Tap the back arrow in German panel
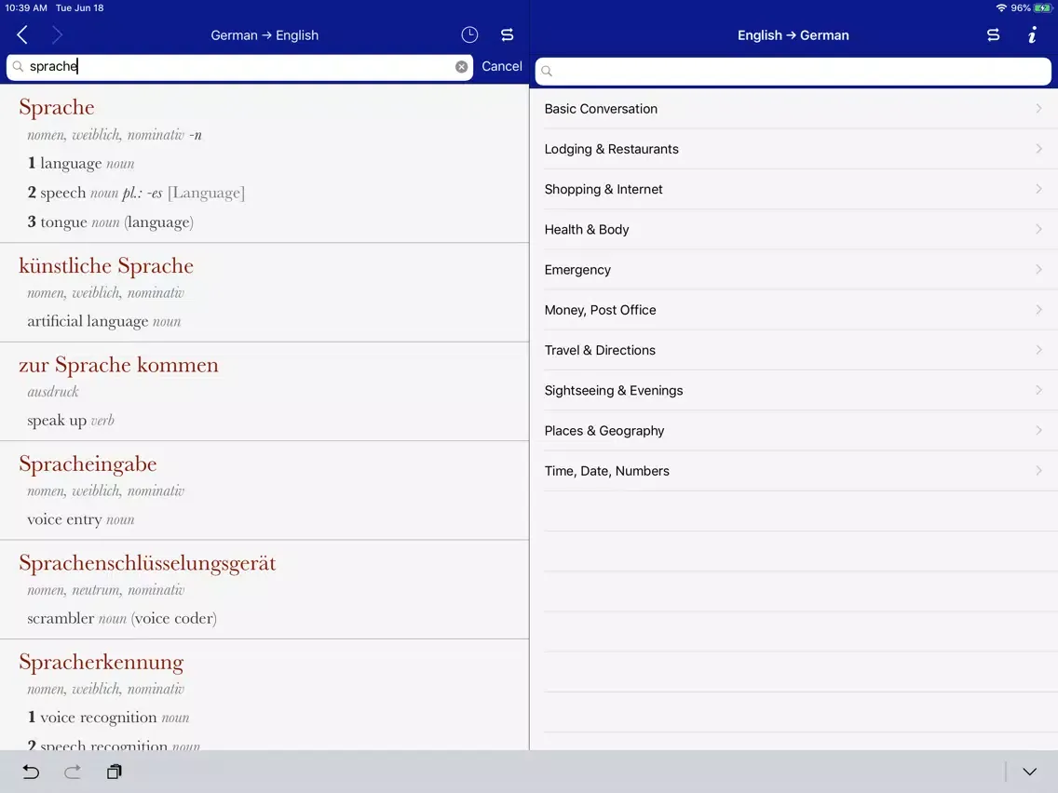Viewport: 1058px width, 793px height. pyautogui.click(x=22, y=35)
